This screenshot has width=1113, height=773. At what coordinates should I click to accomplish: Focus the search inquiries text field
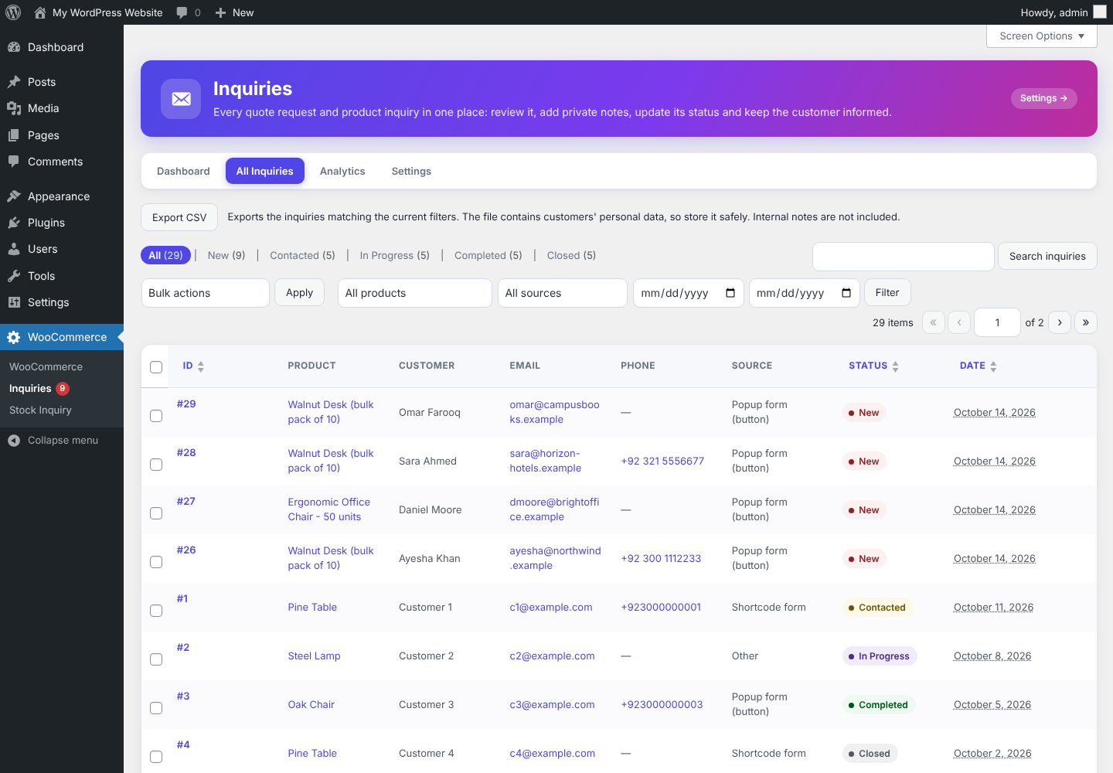pos(904,257)
